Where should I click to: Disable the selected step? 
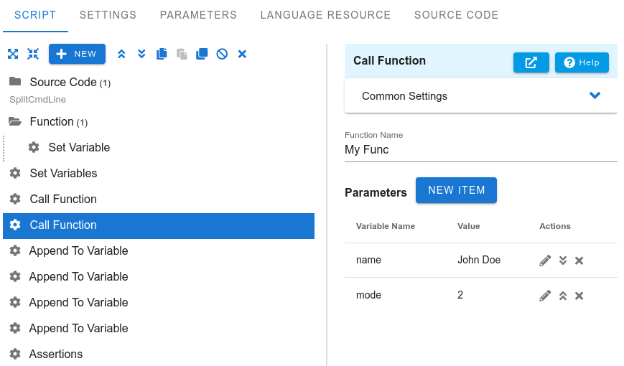point(222,54)
